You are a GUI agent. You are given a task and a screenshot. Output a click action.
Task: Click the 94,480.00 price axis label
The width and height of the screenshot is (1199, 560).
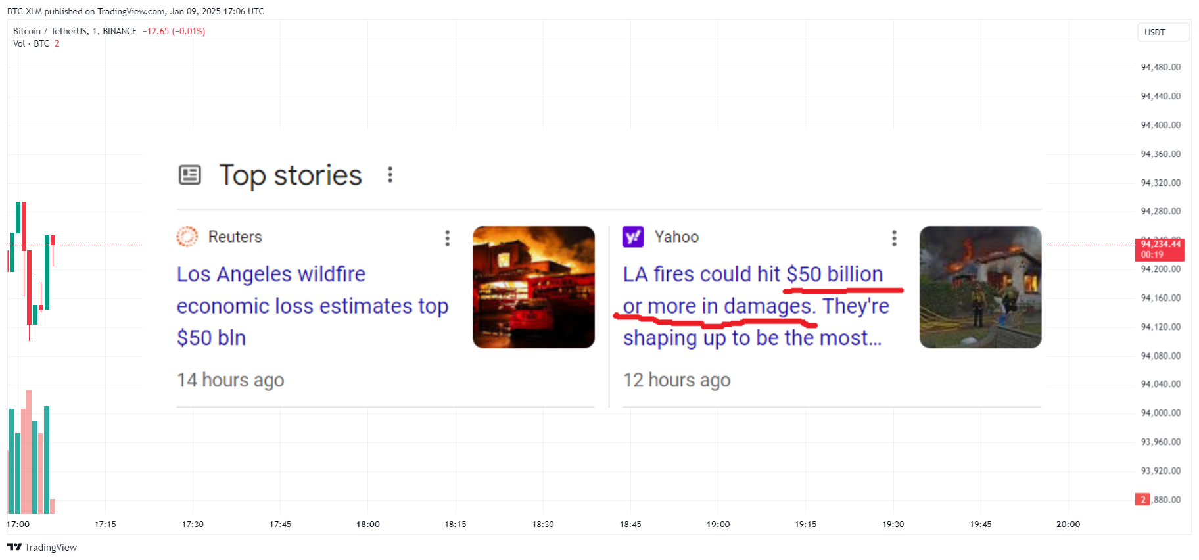[x=1160, y=67]
